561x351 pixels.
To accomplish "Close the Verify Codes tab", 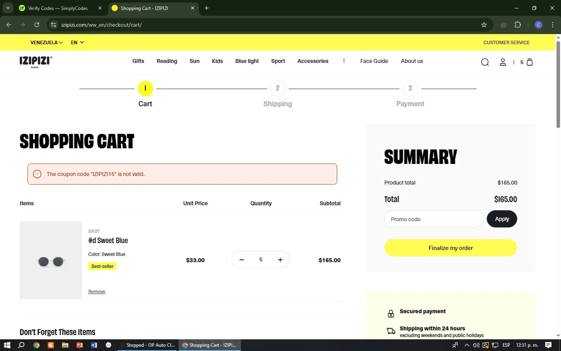I will pos(100,8).
